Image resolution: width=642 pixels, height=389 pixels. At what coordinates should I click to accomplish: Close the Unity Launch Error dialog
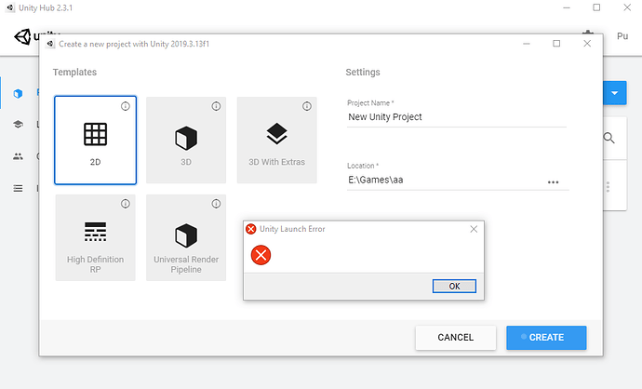[x=474, y=229]
